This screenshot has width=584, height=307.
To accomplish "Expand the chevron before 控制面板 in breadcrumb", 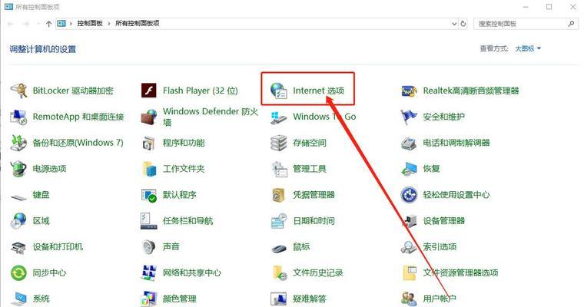I will point(71,24).
